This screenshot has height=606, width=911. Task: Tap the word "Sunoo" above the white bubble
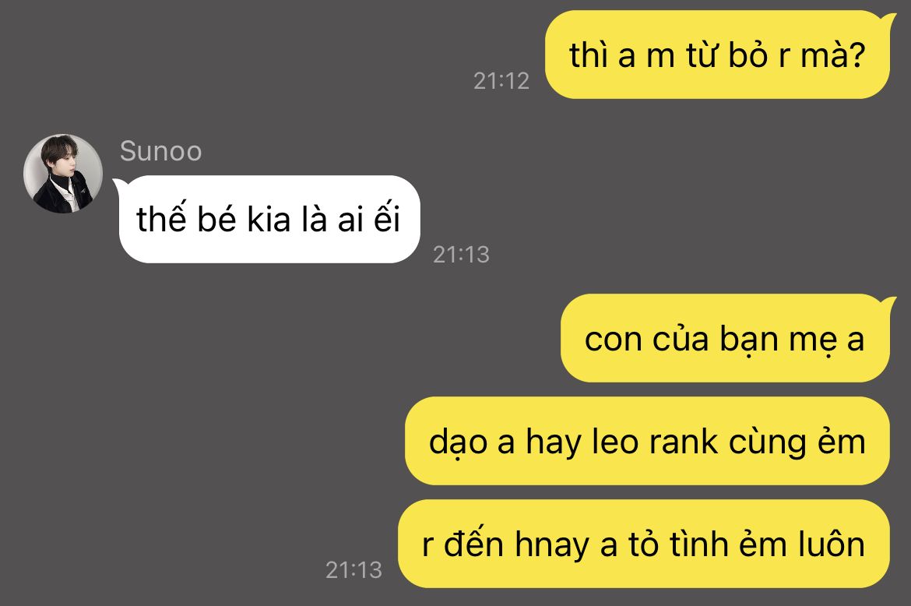(160, 152)
